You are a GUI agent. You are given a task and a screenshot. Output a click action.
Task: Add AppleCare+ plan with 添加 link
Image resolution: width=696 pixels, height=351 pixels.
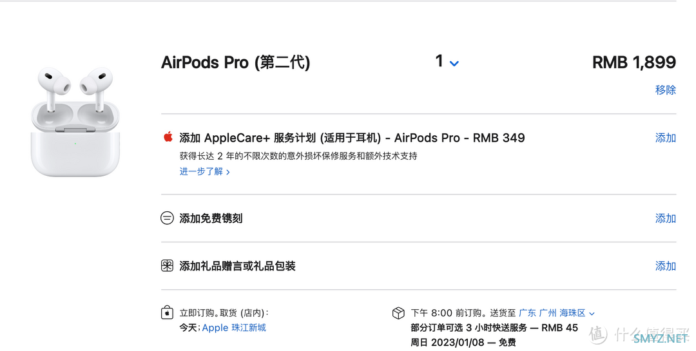click(x=665, y=138)
